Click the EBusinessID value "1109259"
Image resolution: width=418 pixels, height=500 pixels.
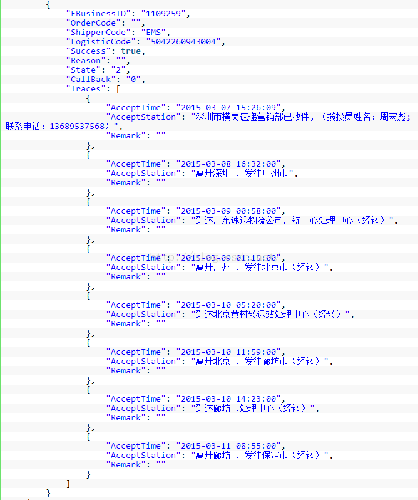pyautogui.click(x=163, y=14)
